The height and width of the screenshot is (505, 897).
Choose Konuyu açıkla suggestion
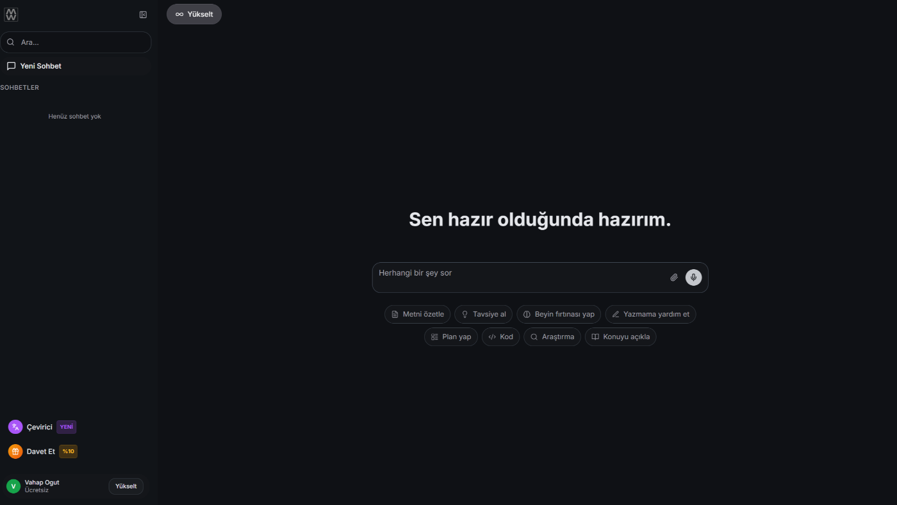pos(620,336)
